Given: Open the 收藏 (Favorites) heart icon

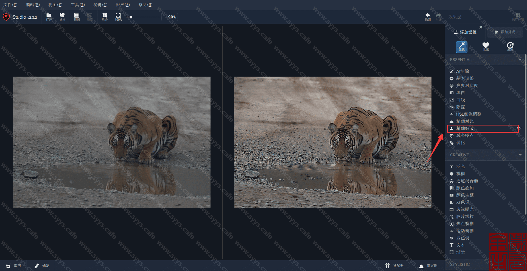Looking at the screenshot, I should [486, 46].
